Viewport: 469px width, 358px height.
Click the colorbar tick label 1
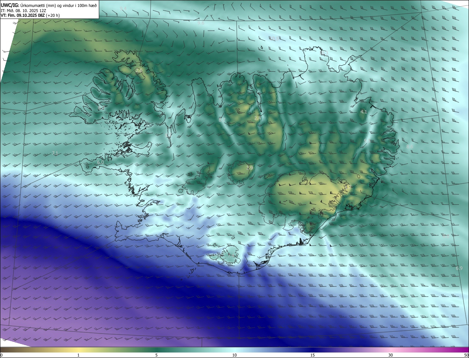[78, 355]
